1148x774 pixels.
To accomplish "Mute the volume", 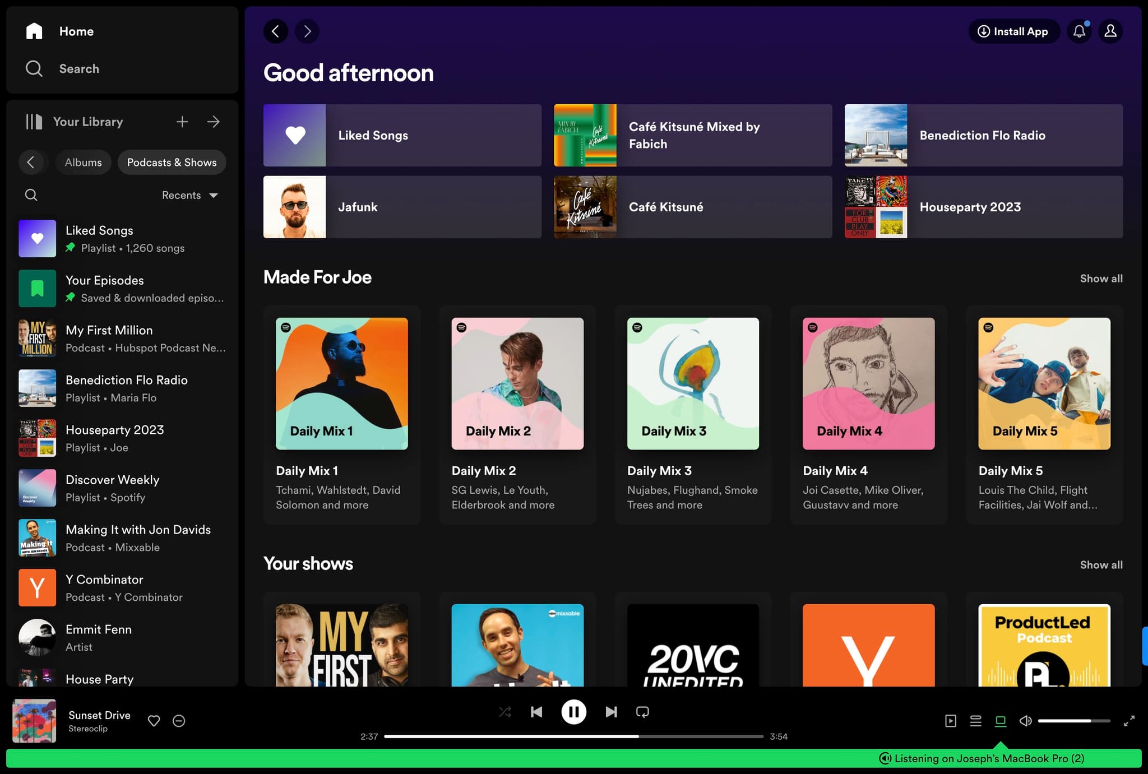I will 1026,721.
